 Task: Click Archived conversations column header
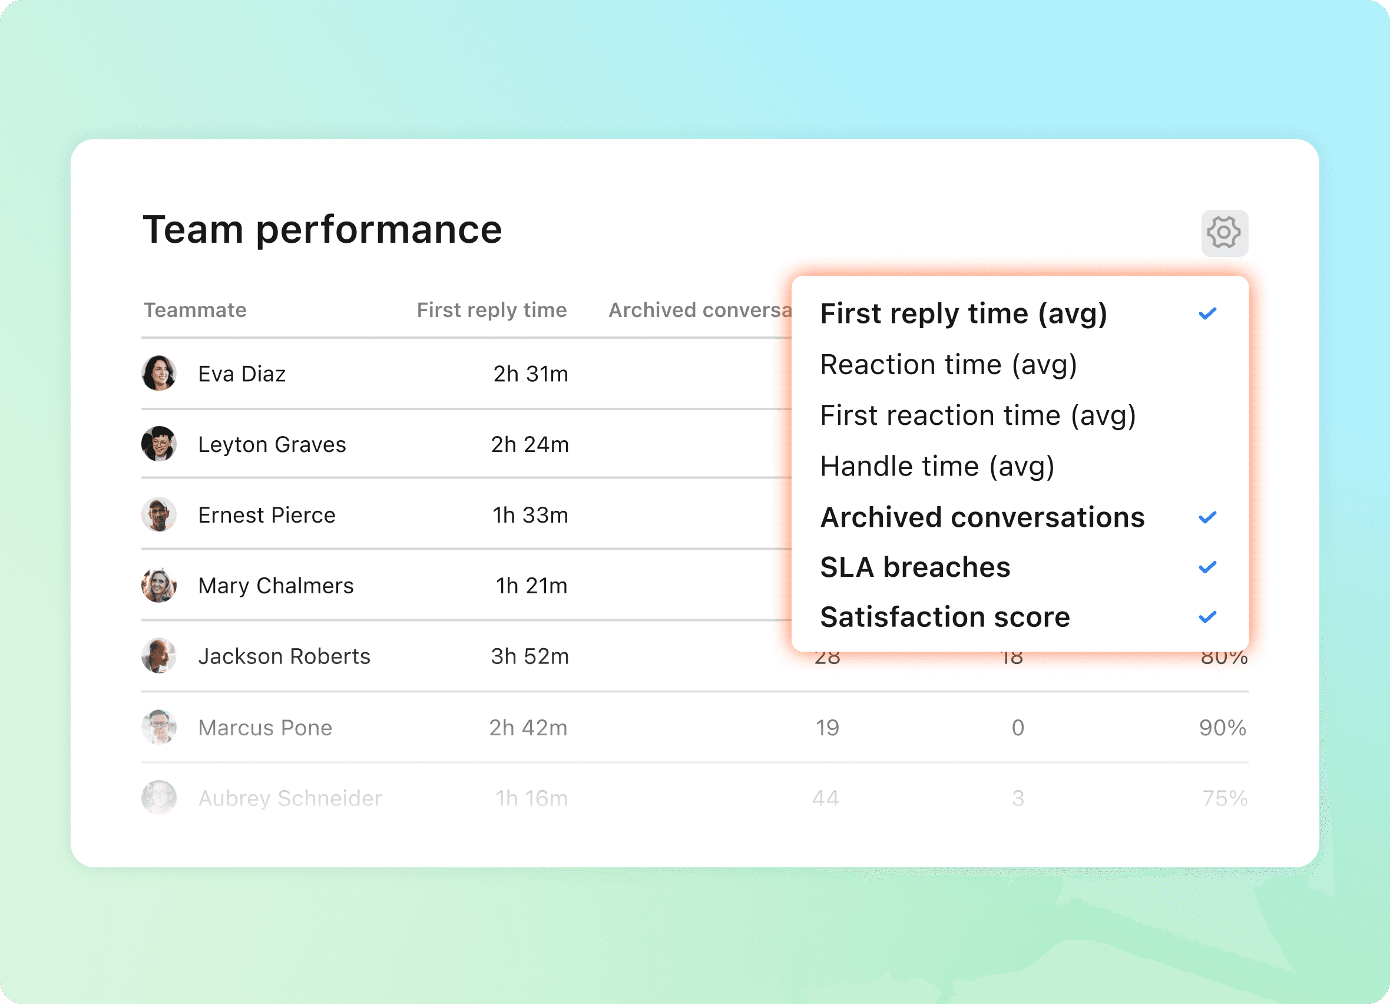point(700,310)
